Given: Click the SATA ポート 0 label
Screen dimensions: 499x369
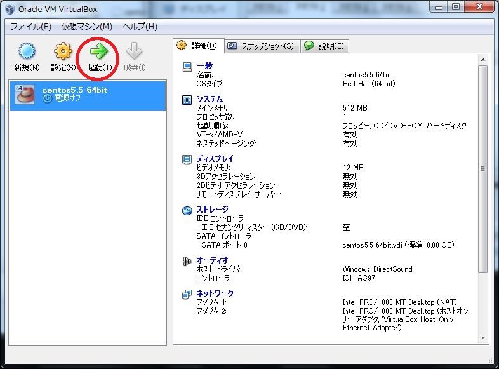Looking at the screenshot, I should (225, 245).
